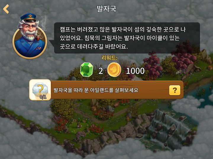Screen dimensions: 213x159
Task: Click the 발자국 title at top
Action: coord(106,9)
